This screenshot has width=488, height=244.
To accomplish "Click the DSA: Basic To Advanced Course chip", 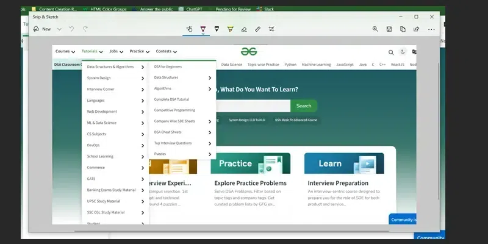I will [296, 120].
